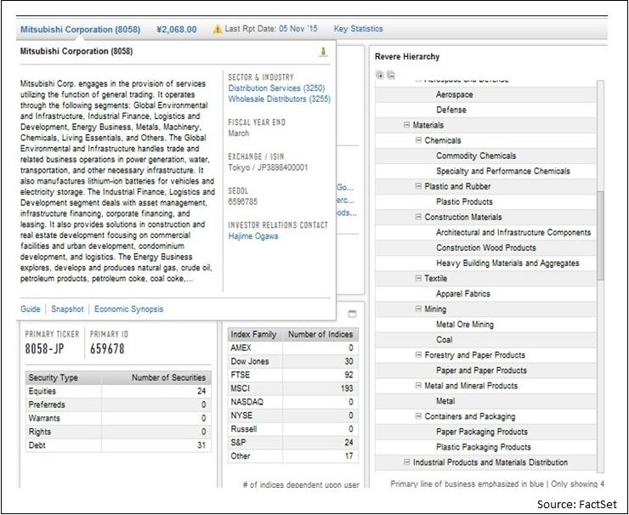Viewport: 629px width, 515px height.
Task: Click the collapse-all icon under Revere Hierarchy
Action: [391, 75]
